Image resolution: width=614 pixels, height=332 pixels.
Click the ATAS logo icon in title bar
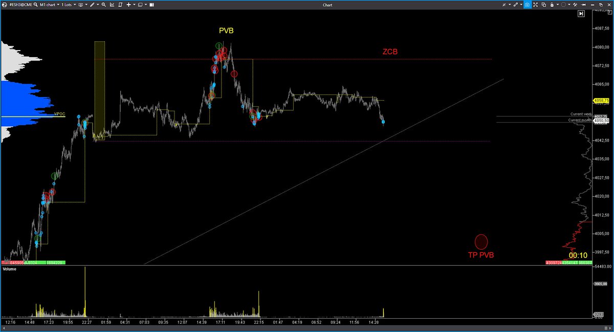click(x=4, y=5)
